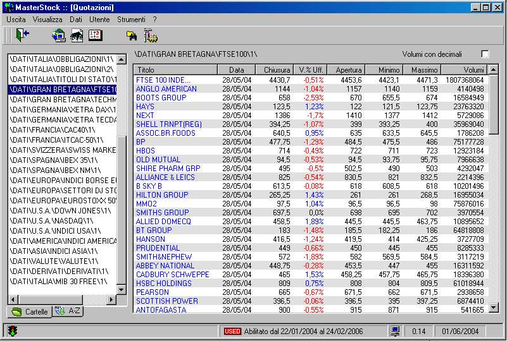Click folder list scroll right arrow

tap(111, 300)
